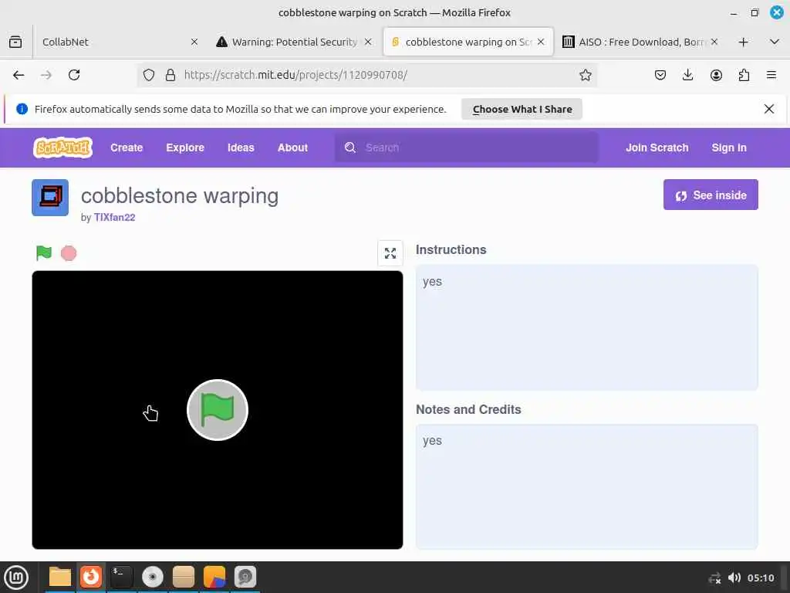The image size is (790, 593).
Task: Open Firefox account icon
Action: pos(716,75)
